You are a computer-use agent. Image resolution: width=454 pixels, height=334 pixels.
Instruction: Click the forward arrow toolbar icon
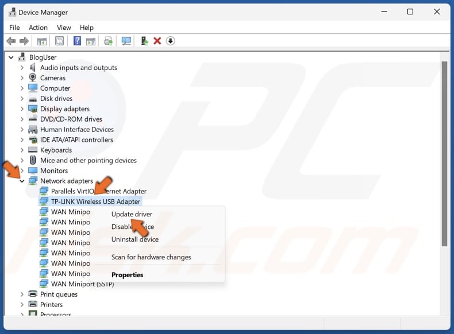(x=24, y=41)
